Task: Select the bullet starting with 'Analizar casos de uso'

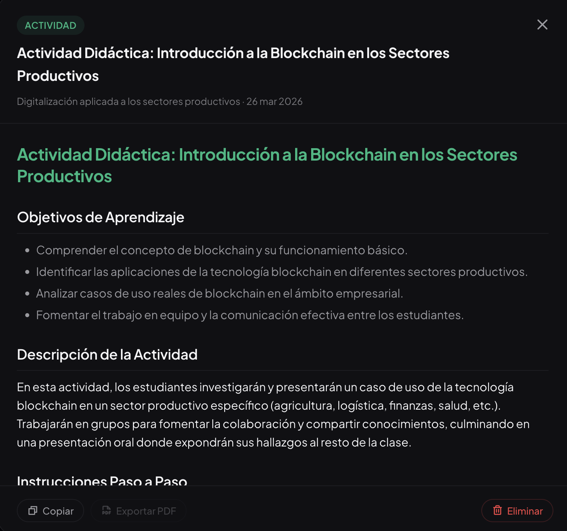Action: pyautogui.click(x=219, y=294)
